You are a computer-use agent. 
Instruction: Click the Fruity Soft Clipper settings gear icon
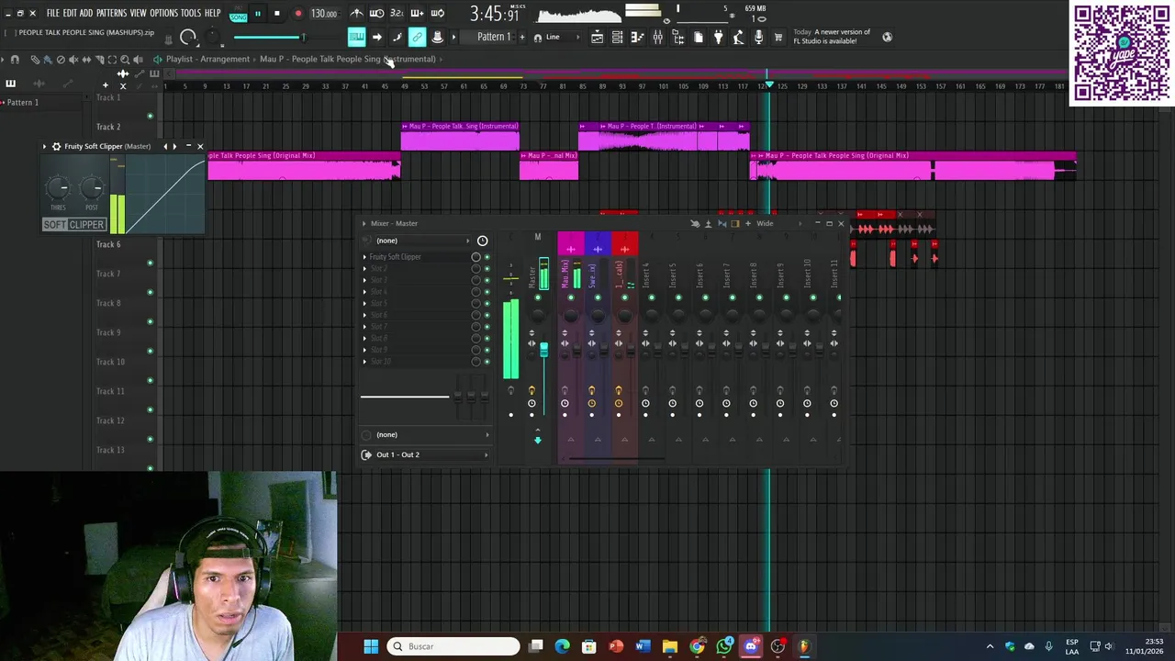pos(56,146)
